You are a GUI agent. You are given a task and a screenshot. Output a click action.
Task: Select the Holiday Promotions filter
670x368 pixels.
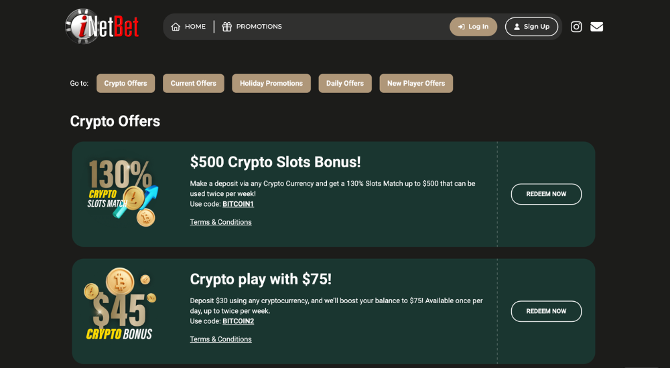pyautogui.click(x=271, y=84)
